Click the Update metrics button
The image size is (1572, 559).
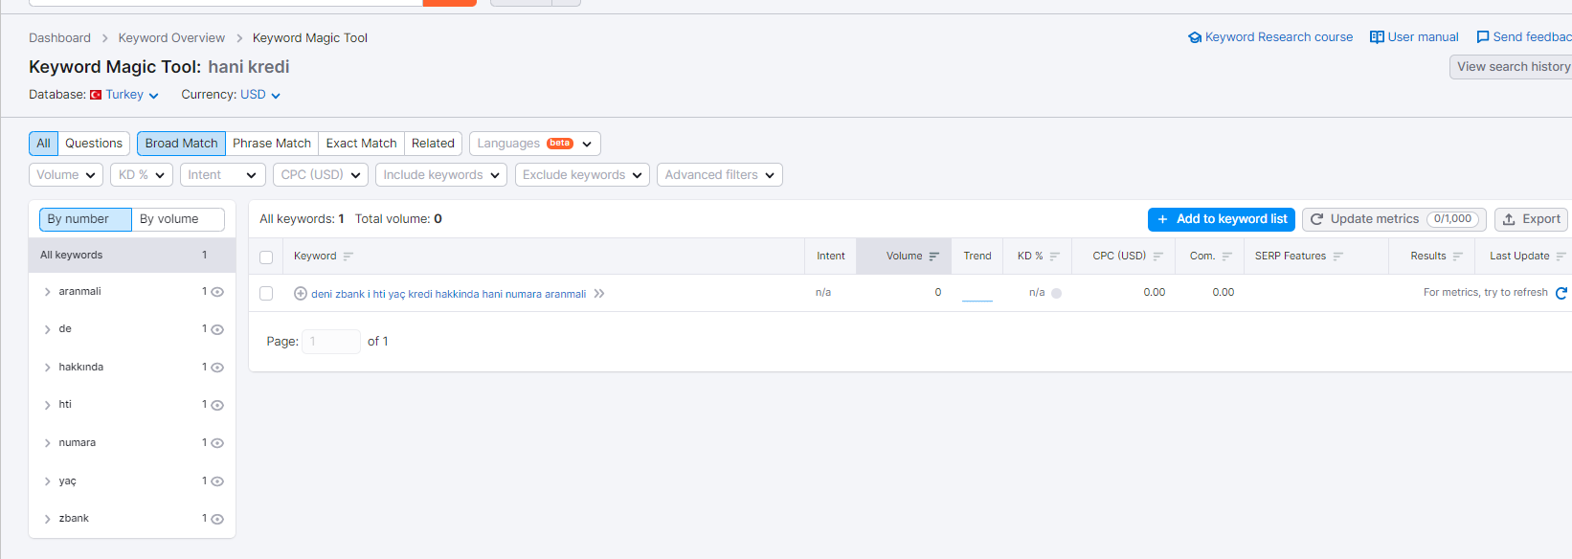coord(1394,219)
